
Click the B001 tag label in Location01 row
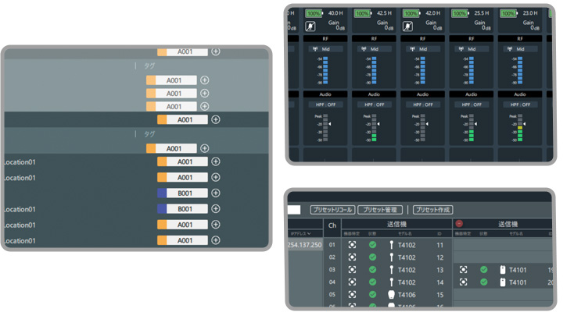(187, 208)
